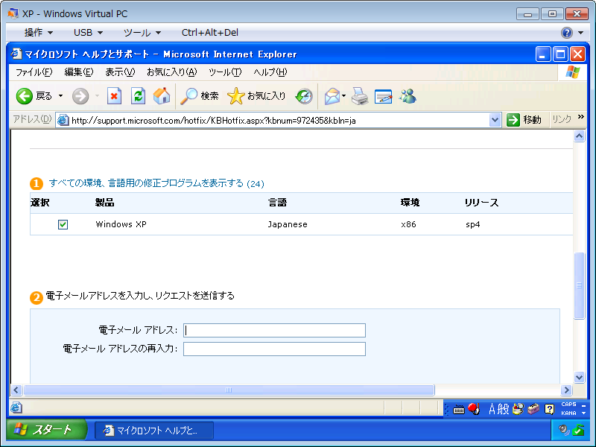Click the address bar URL field
The image size is (596, 447).
[x=279, y=121]
